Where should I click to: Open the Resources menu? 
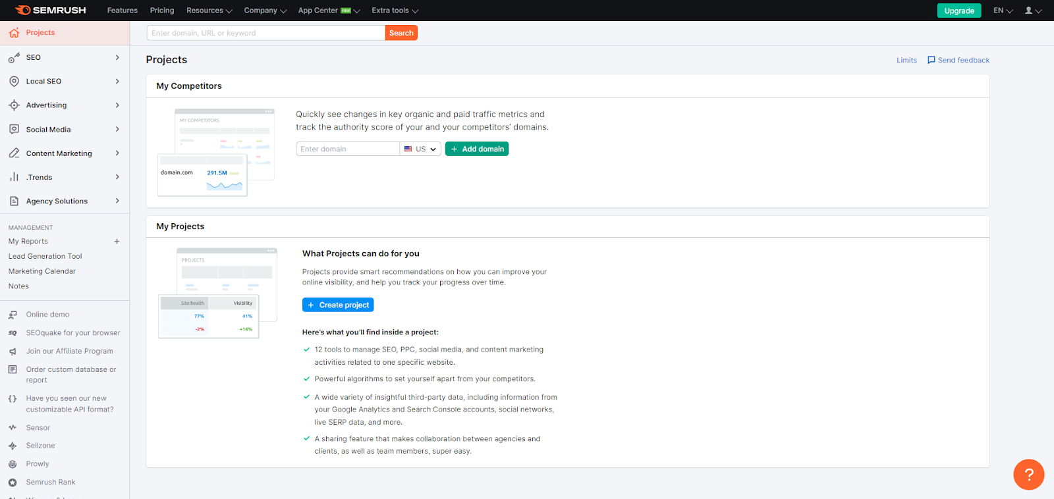(209, 11)
